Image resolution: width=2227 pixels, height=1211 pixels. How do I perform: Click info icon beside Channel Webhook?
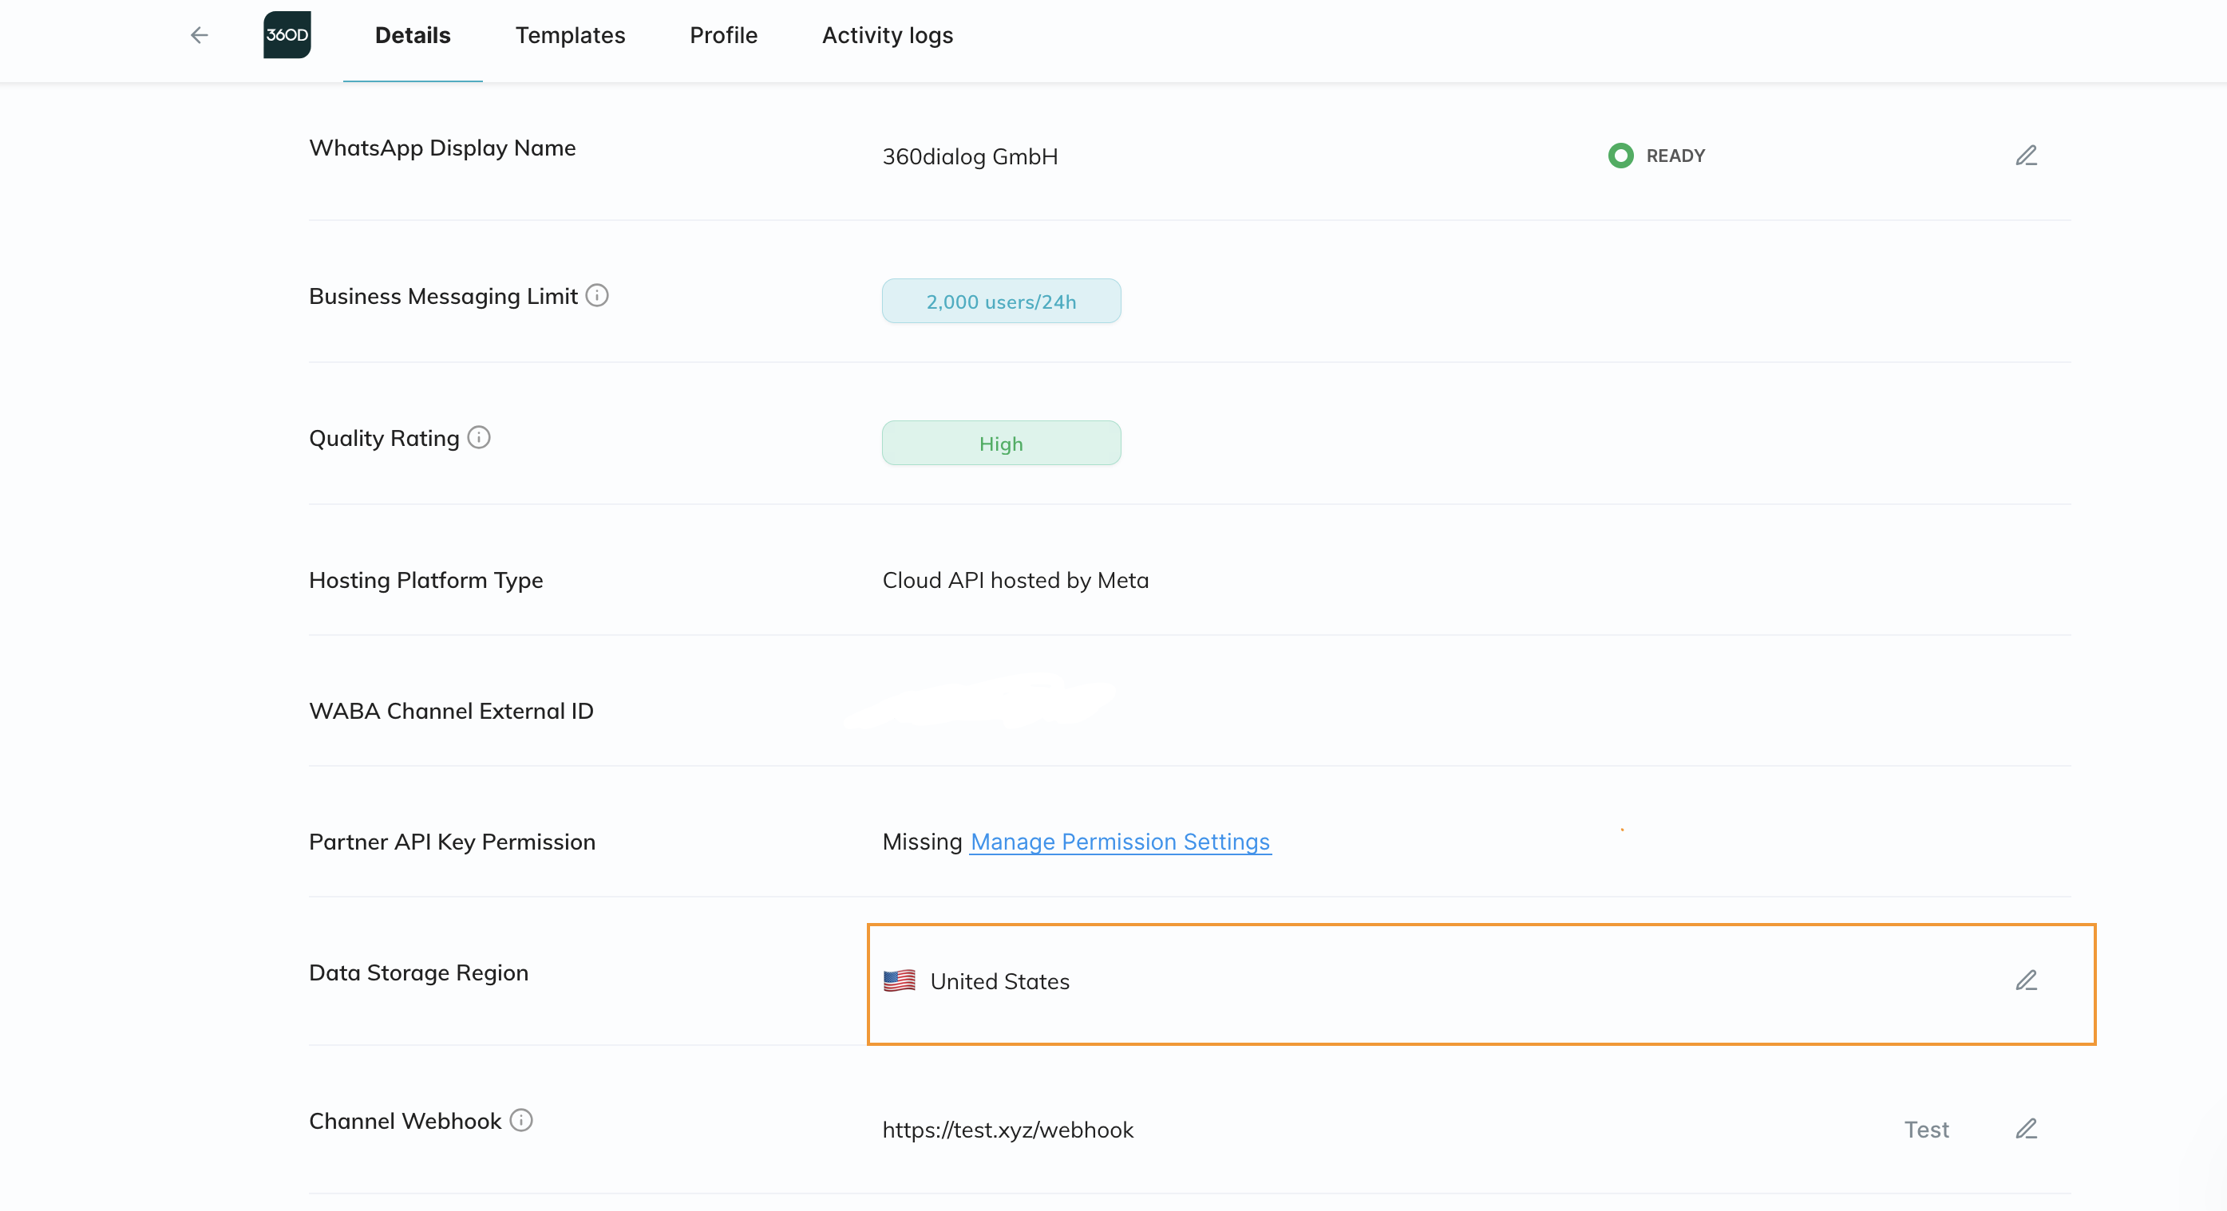(x=520, y=1119)
